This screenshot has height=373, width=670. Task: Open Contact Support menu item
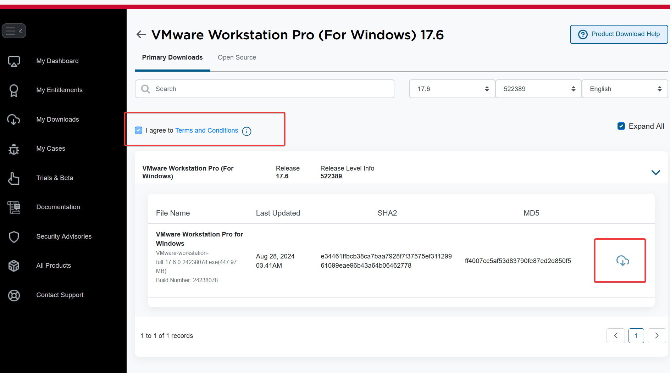point(60,295)
